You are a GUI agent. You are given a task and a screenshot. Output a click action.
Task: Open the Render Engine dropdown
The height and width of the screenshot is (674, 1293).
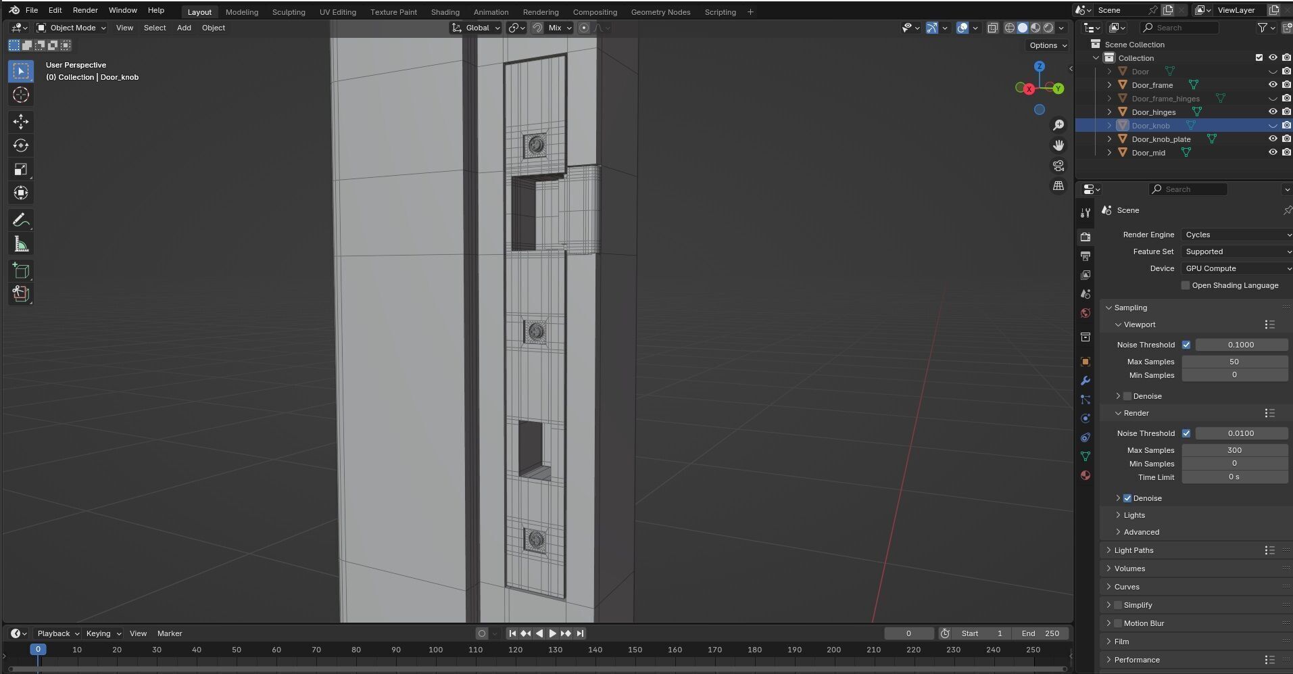point(1237,235)
